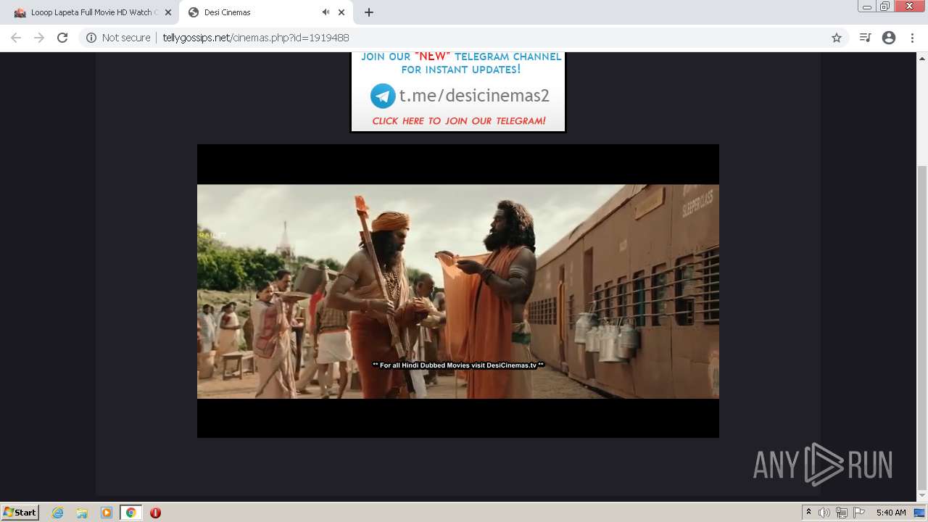This screenshot has width=928, height=522.
Task: Reload the current page
Action: coord(62,38)
